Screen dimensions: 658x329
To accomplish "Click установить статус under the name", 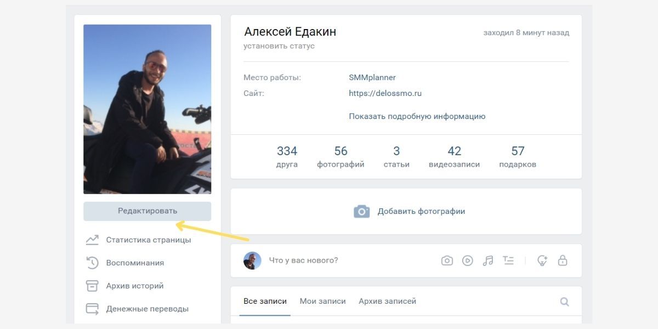I will pyautogui.click(x=279, y=46).
